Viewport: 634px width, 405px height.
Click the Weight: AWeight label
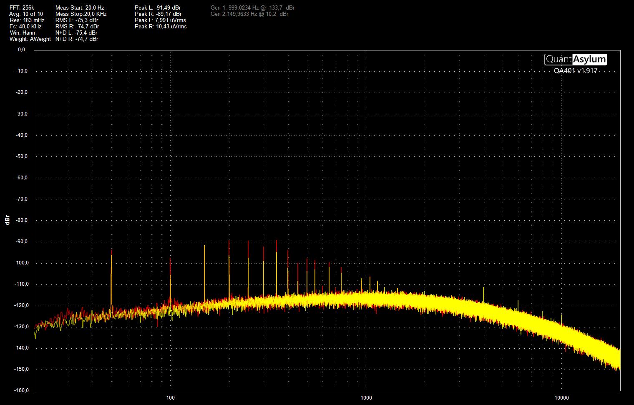point(30,39)
